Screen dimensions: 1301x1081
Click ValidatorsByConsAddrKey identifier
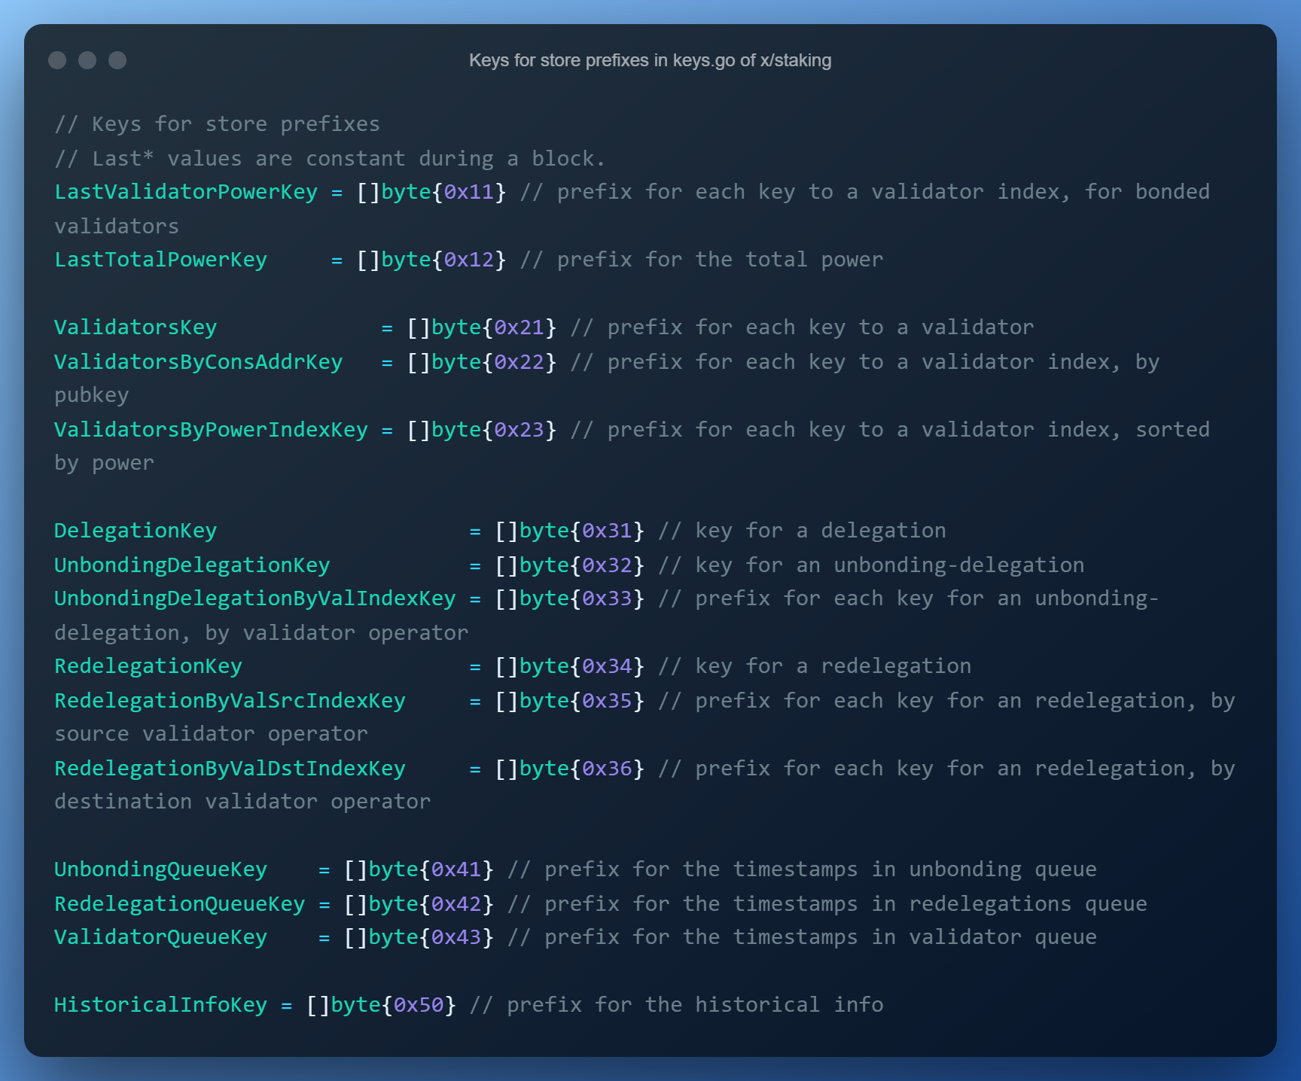click(x=198, y=362)
